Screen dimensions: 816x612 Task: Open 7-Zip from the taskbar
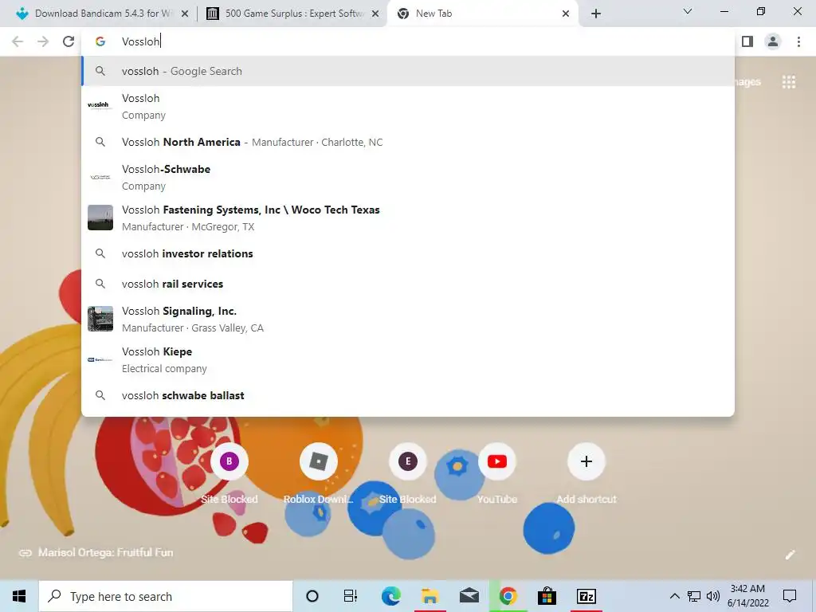(586, 596)
